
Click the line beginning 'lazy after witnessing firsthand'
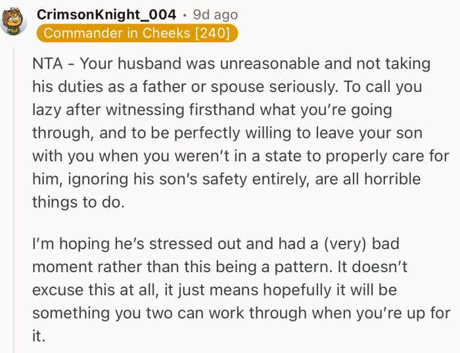pos(212,110)
